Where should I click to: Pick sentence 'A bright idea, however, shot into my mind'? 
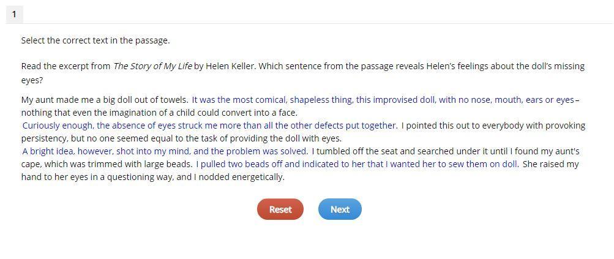click(165, 151)
